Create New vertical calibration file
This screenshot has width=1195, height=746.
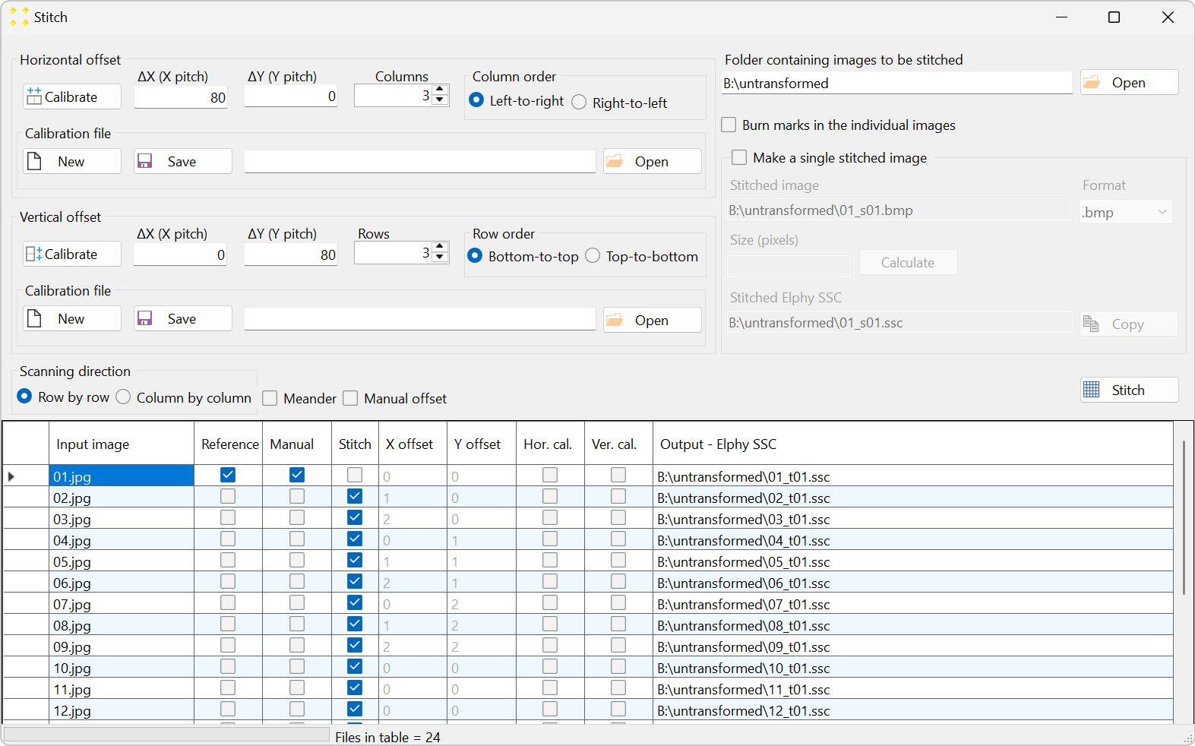(x=71, y=318)
